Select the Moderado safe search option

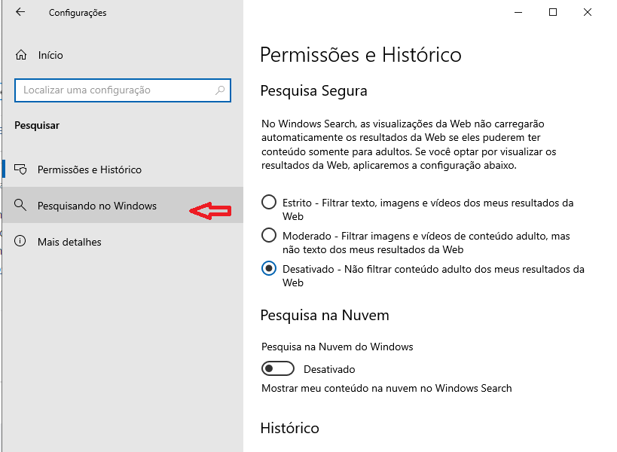(x=269, y=235)
